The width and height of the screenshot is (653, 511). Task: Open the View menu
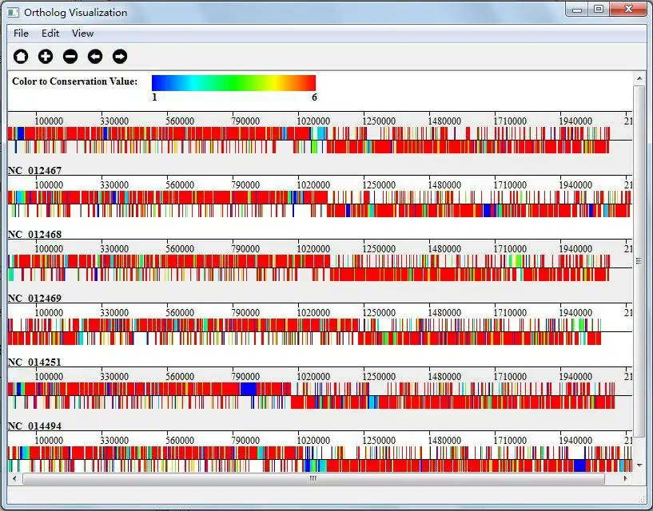pos(82,34)
